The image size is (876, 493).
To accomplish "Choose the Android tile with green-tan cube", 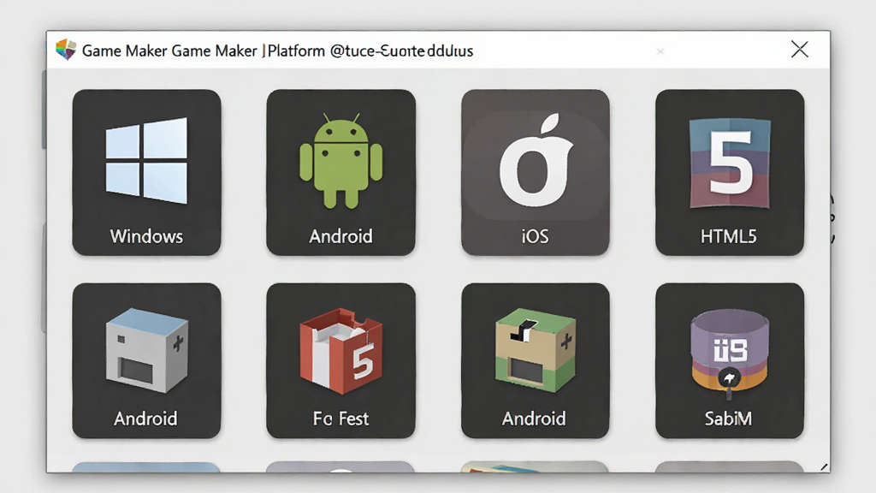I will click(x=536, y=360).
